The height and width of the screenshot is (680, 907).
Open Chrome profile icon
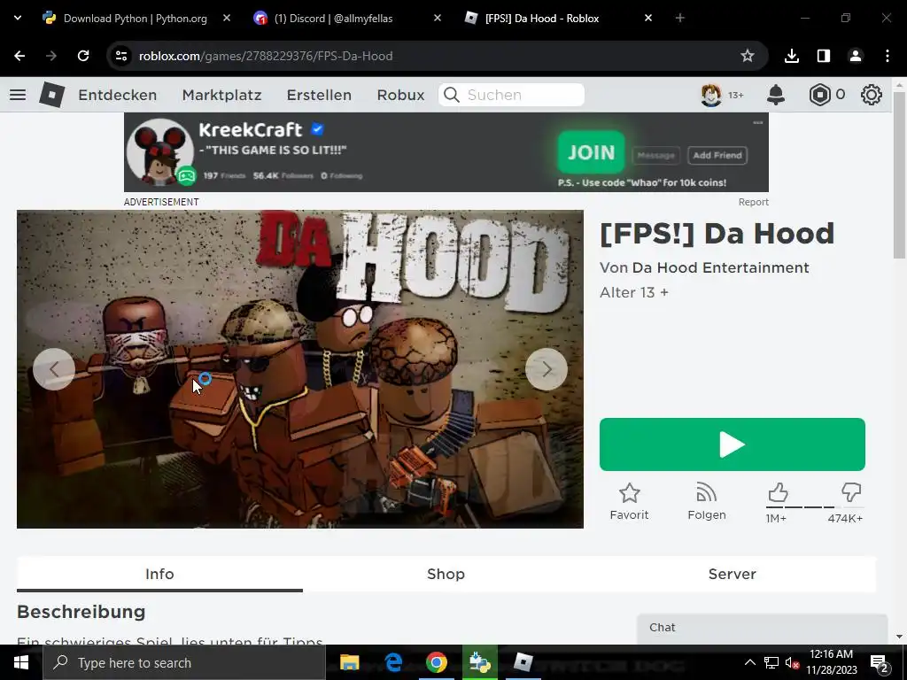click(855, 56)
